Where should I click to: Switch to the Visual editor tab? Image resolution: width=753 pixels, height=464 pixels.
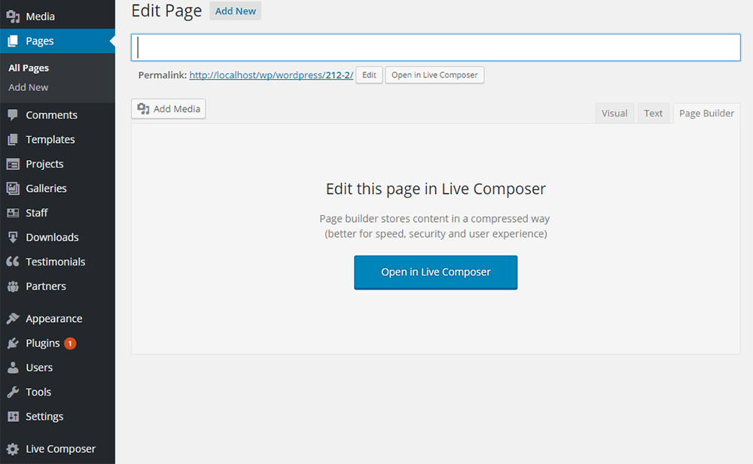pos(614,114)
